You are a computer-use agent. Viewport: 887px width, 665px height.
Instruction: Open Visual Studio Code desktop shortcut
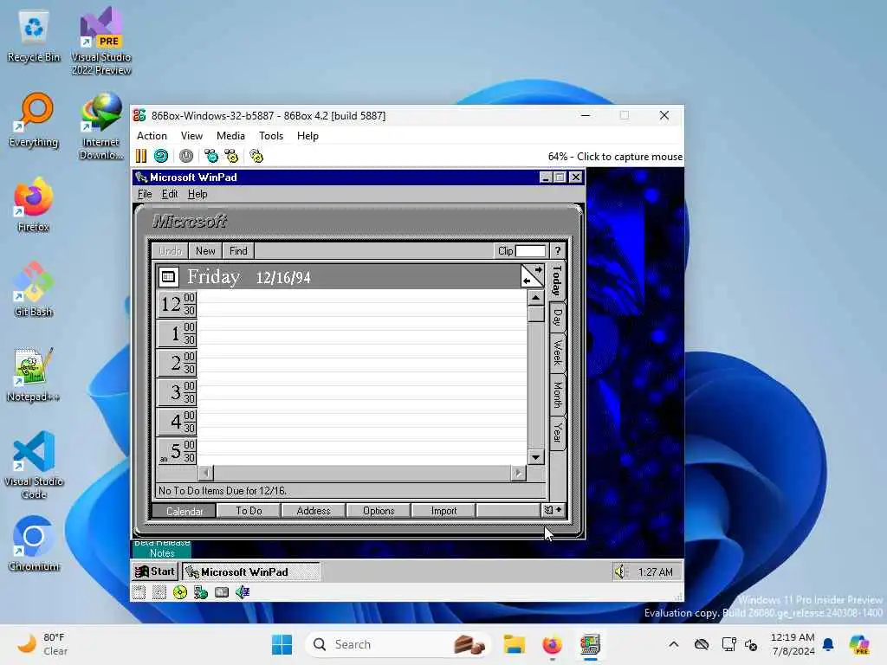coord(34,465)
